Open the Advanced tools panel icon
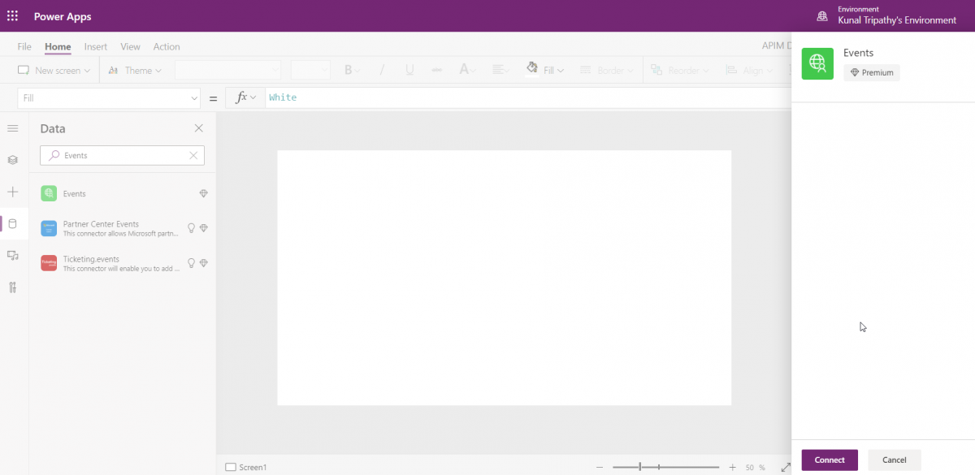Screen dimensions: 975x475 pyautogui.click(x=12, y=287)
